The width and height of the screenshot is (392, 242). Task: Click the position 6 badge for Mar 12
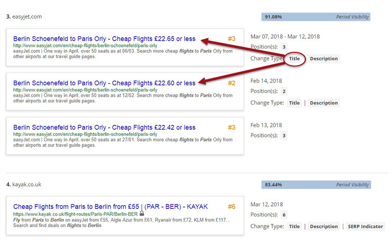[x=284, y=215]
